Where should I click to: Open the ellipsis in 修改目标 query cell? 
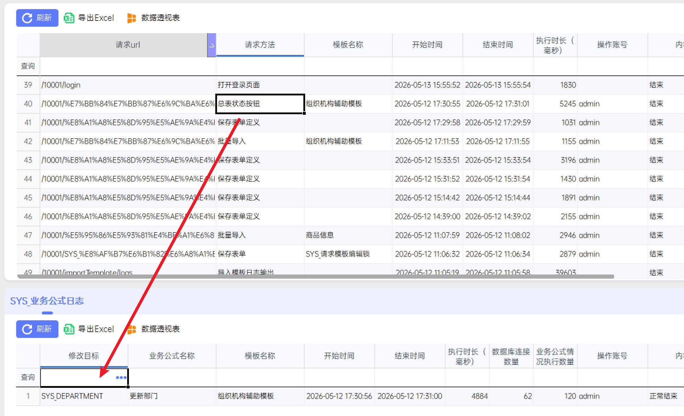(121, 378)
